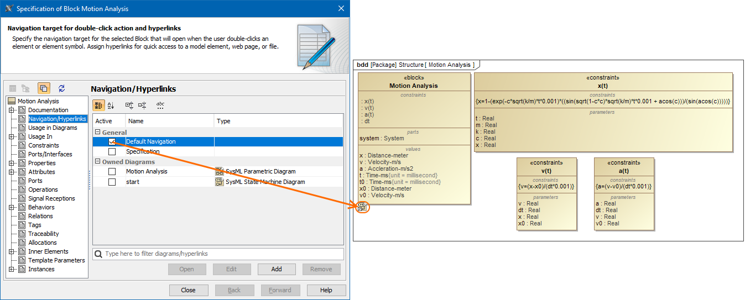Click the collapse all rows icon
The height and width of the screenshot is (300, 745).
click(x=142, y=106)
